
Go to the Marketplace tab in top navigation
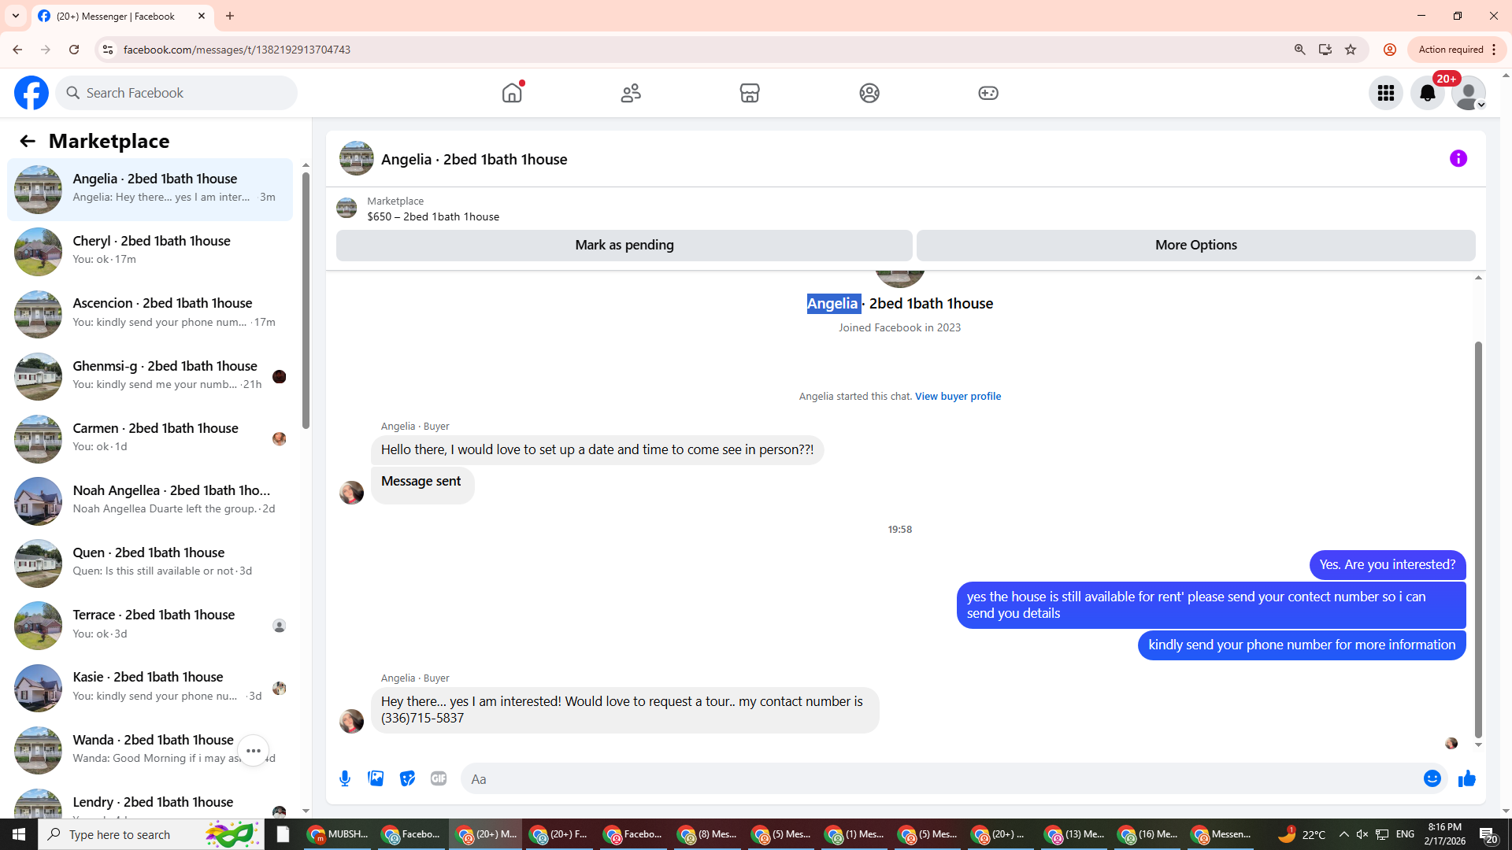click(x=749, y=93)
